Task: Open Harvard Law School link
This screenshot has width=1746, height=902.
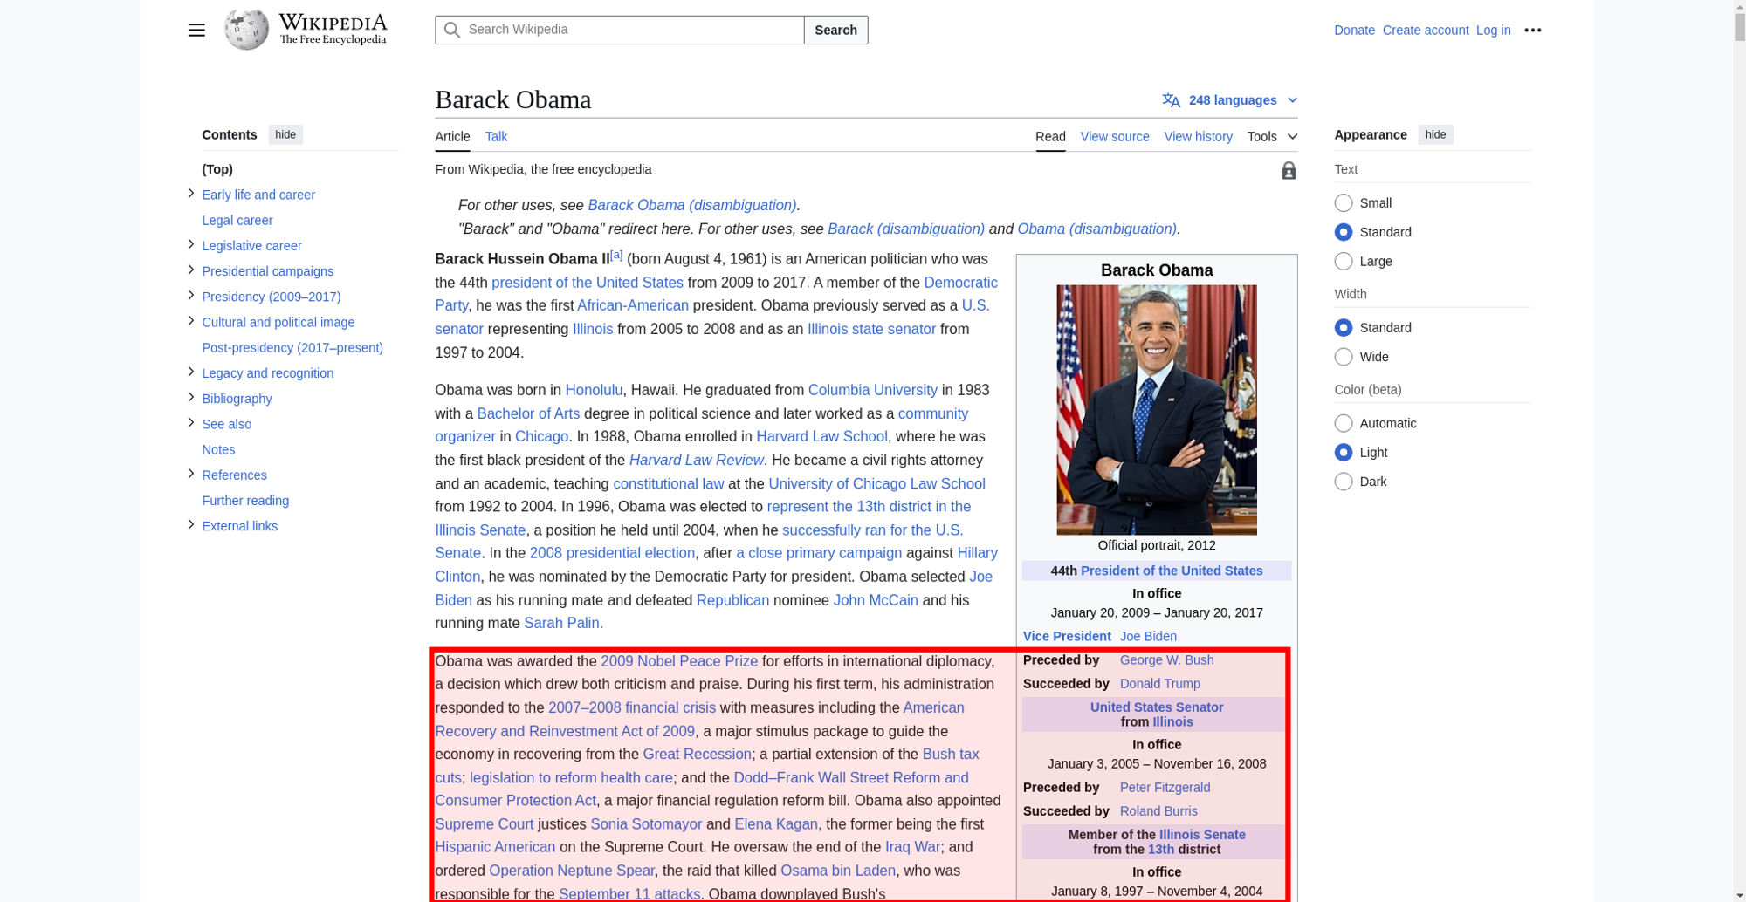Action: tap(821, 436)
